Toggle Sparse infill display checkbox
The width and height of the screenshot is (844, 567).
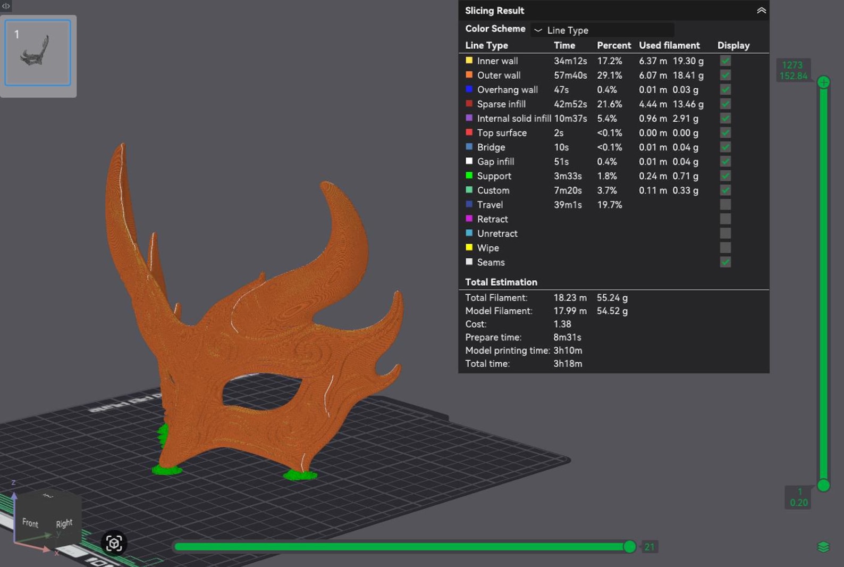tap(725, 104)
